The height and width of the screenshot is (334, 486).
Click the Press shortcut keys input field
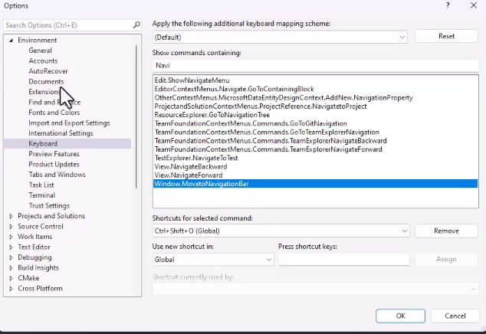click(343, 260)
